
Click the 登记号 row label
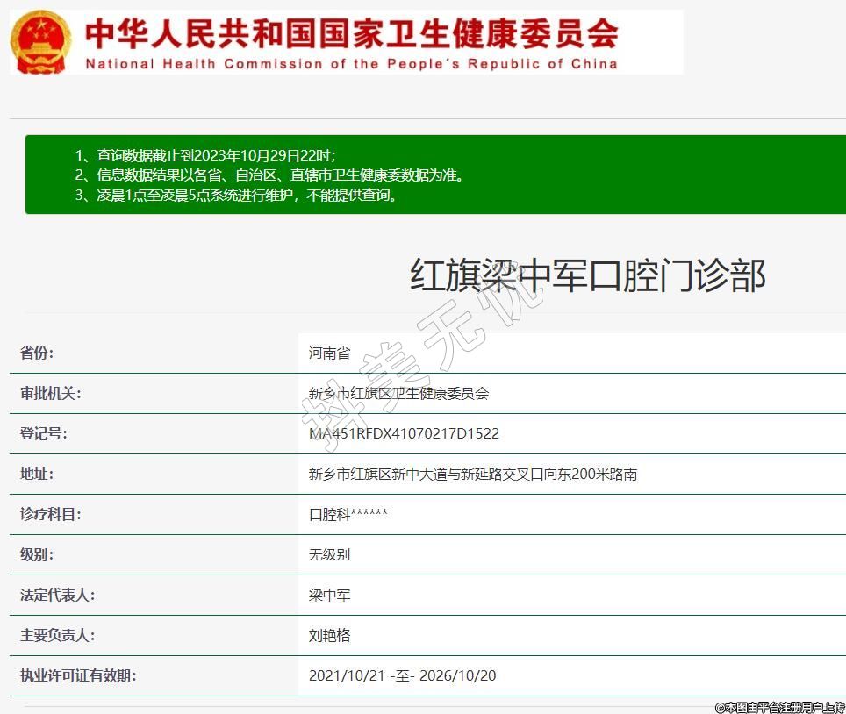[x=44, y=433]
